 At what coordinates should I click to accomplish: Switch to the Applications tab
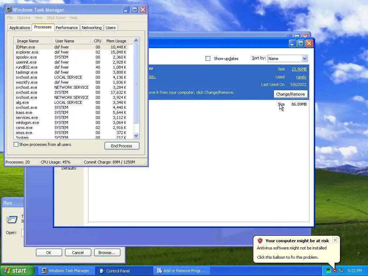click(20, 28)
